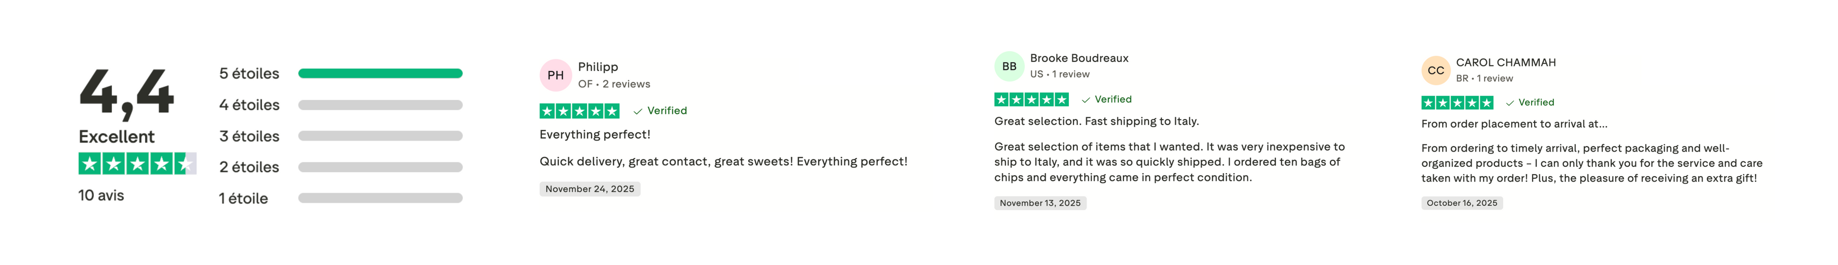Click Philipp's pink PH avatar
The width and height of the screenshot is (1838, 265).
555,76
